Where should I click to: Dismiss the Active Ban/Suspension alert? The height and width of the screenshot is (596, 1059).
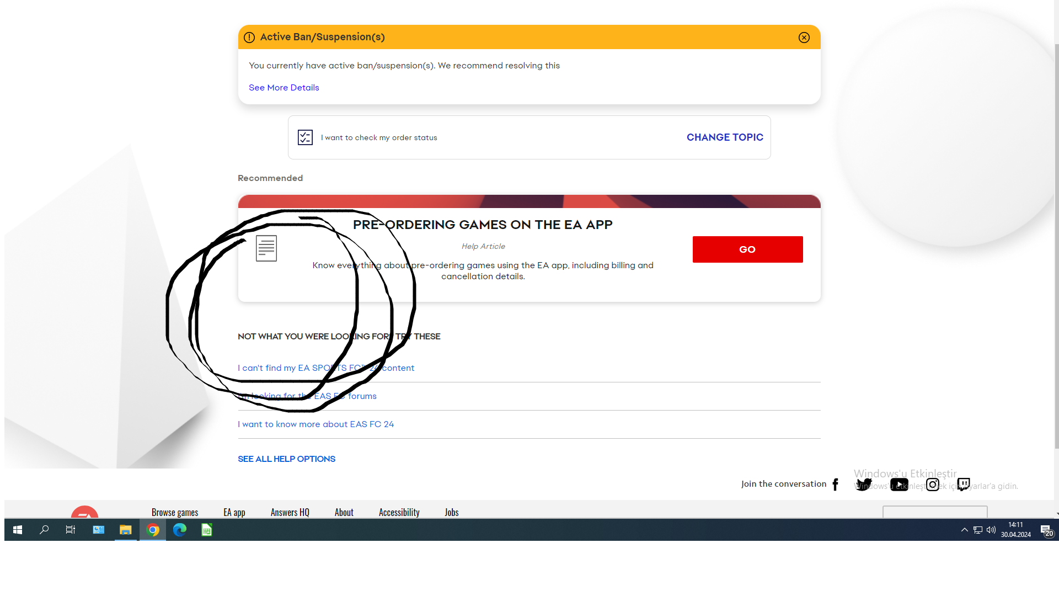click(x=804, y=38)
